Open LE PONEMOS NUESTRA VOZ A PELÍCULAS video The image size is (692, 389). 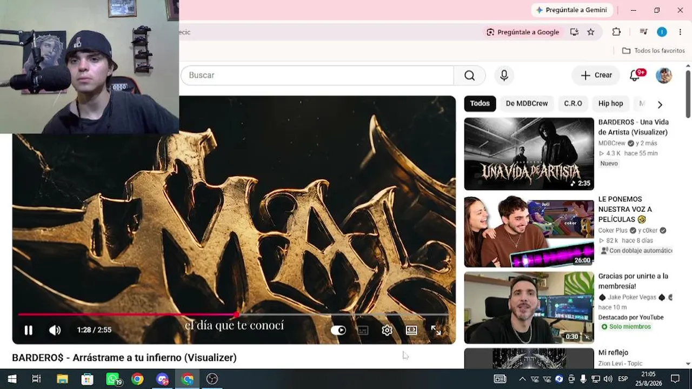[625, 209]
